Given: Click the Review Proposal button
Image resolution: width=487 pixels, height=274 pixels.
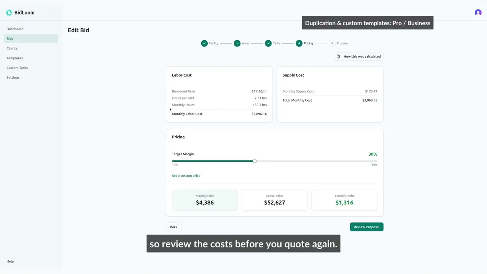Looking at the screenshot, I should (366, 227).
